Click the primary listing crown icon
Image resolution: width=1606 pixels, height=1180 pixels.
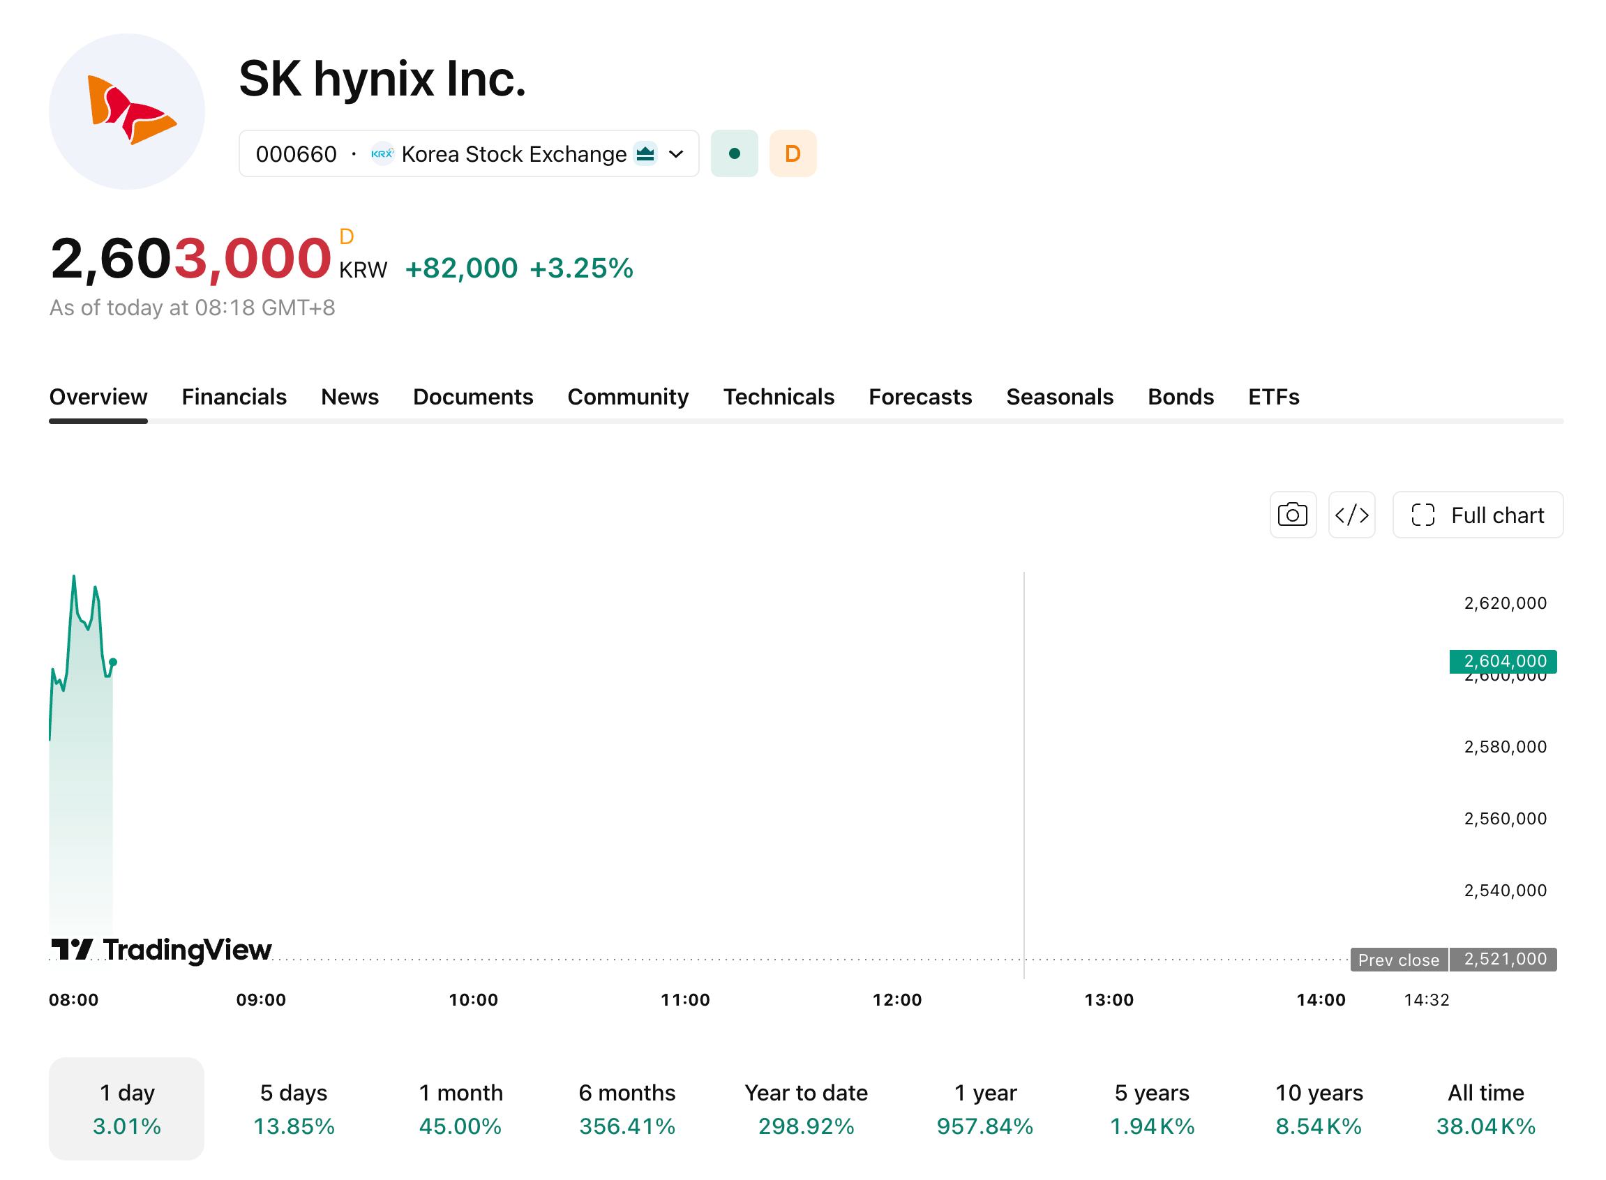pos(645,153)
